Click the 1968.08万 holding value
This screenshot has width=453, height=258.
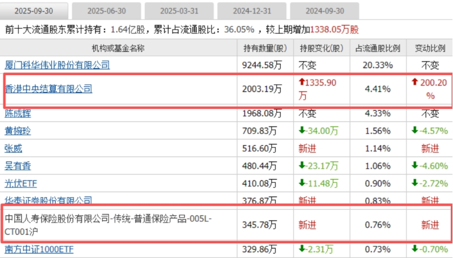pos(262,113)
